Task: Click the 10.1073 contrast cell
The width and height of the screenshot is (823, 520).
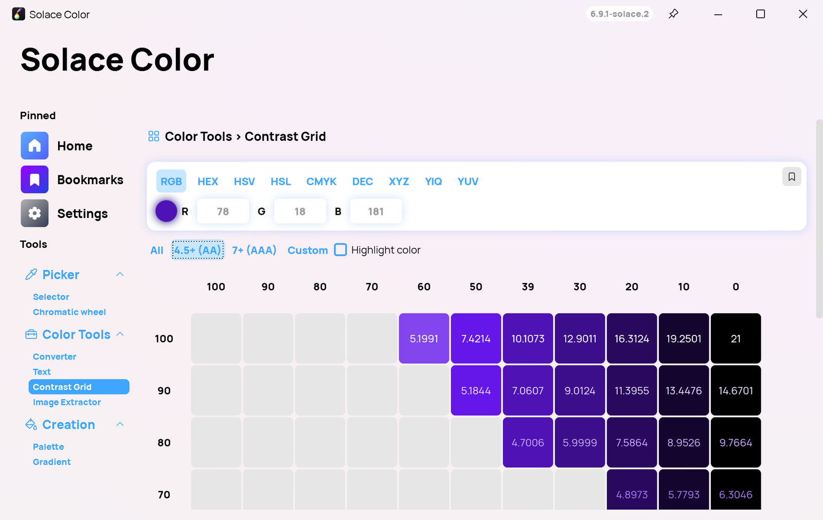Action: coord(528,338)
